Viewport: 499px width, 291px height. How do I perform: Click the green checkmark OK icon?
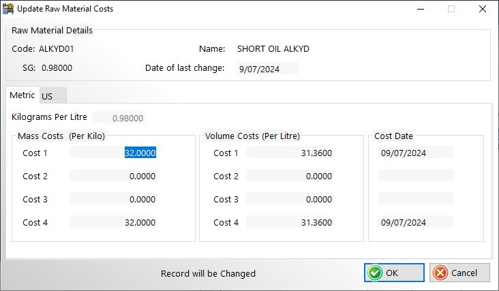click(x=375, y=273)
